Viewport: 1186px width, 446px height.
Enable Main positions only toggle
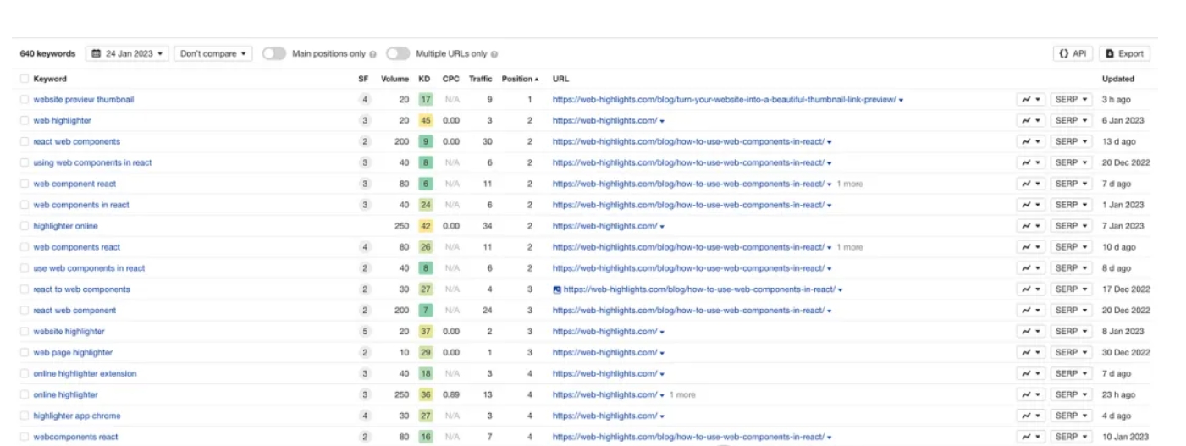pos(273,53)
